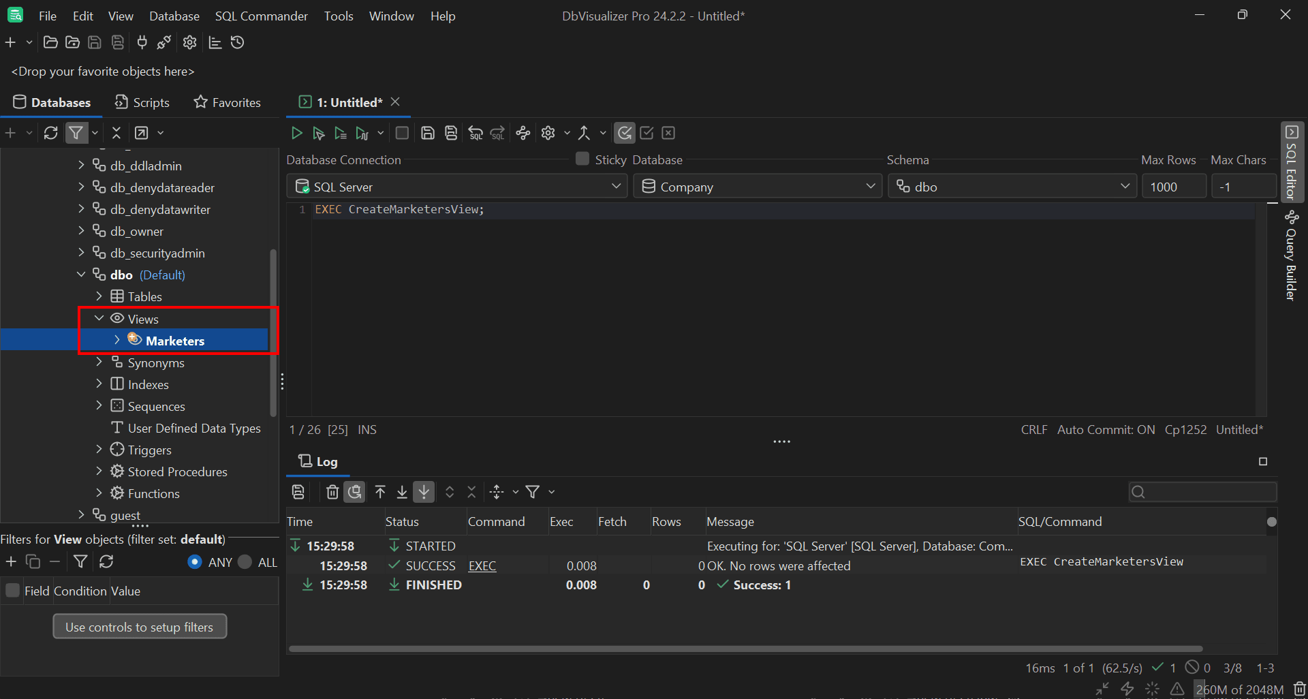Image resolution: width=1308 pixels, height=699 pixels.
Task: Click the clear log trash icon
Action: 332,492
